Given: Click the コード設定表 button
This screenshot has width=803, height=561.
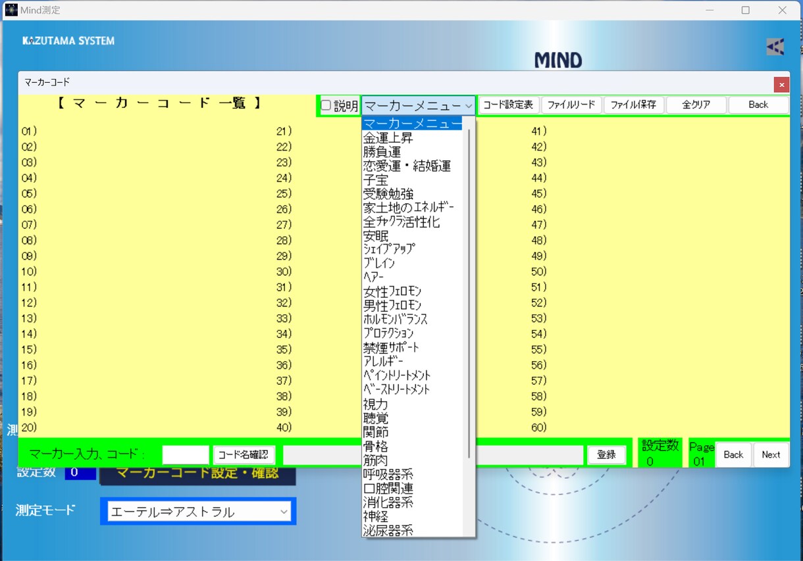Looking at the screenshot, I should 509,105.
